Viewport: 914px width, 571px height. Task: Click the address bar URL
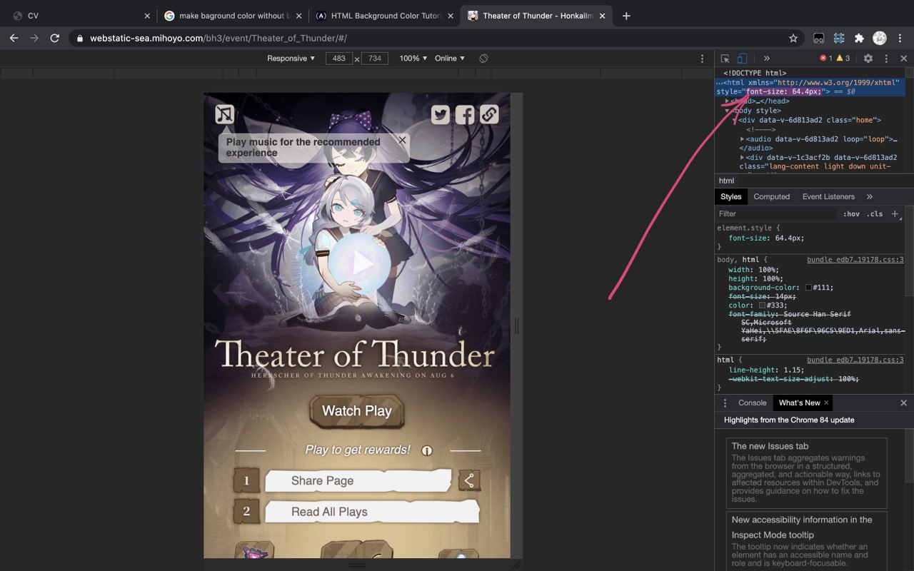tap(219, 38)
